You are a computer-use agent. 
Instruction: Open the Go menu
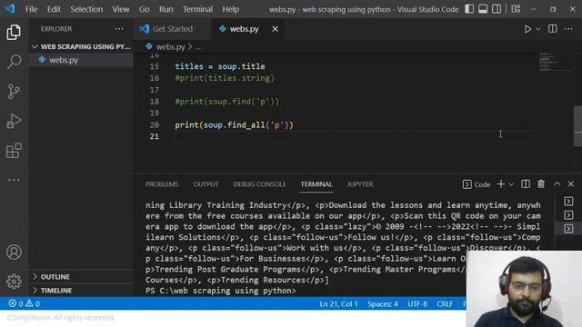pyautogui.click(x=144, y=9)
